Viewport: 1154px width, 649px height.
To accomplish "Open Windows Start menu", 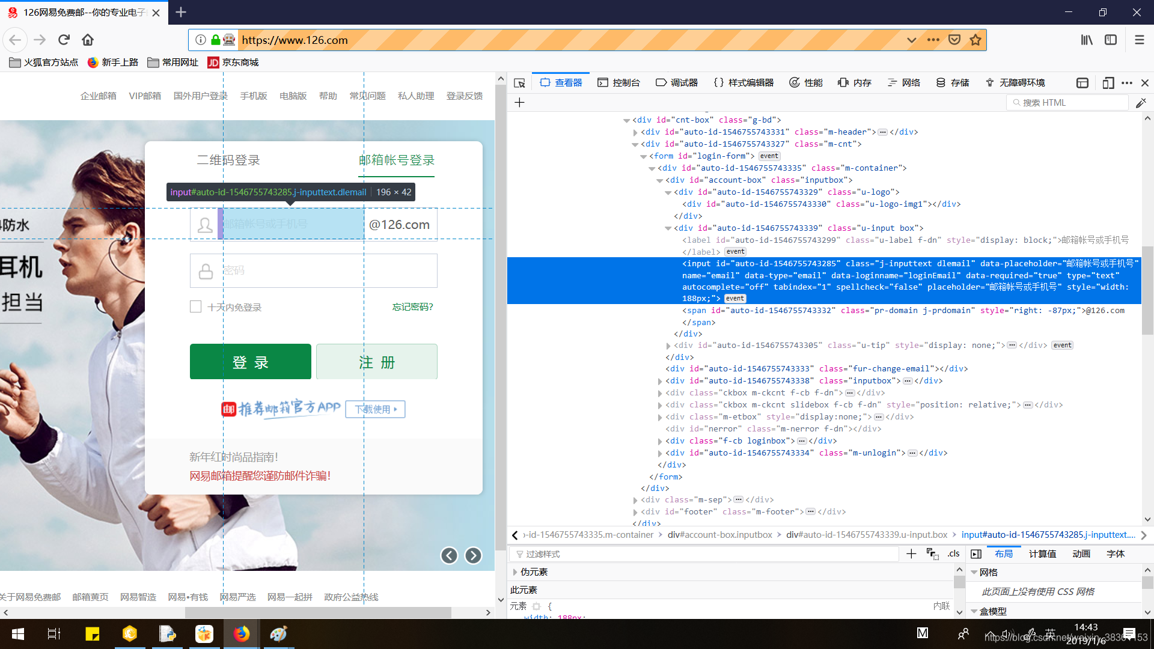I will (x=18, y=634).
